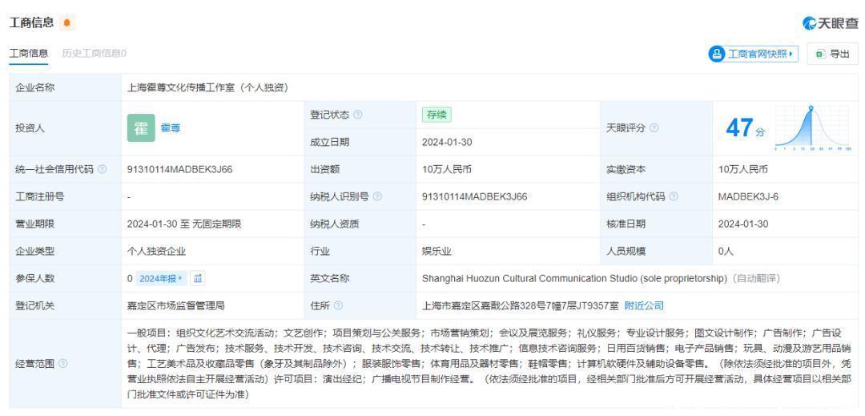The height and width of the screenshot is (416, 865).
Task: Click help icon next to 组织机构代码
Action: point(675,196)
